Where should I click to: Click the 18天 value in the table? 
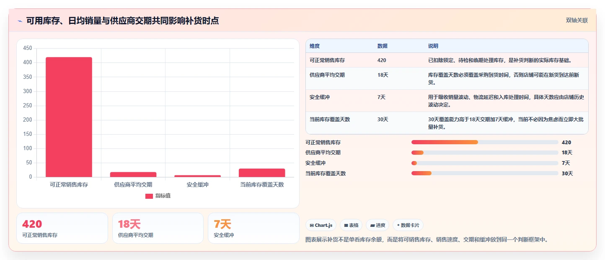pyautogui.click(x=383, y=75)
